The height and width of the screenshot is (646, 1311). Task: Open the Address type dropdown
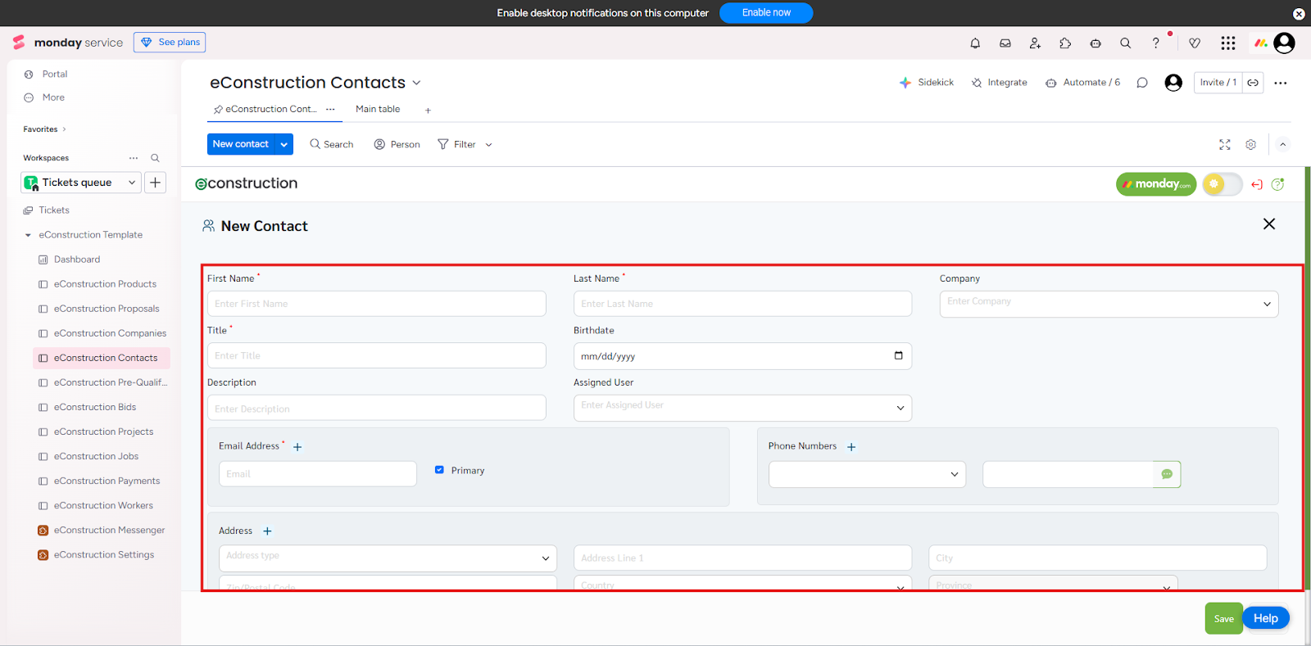[545, 558]
